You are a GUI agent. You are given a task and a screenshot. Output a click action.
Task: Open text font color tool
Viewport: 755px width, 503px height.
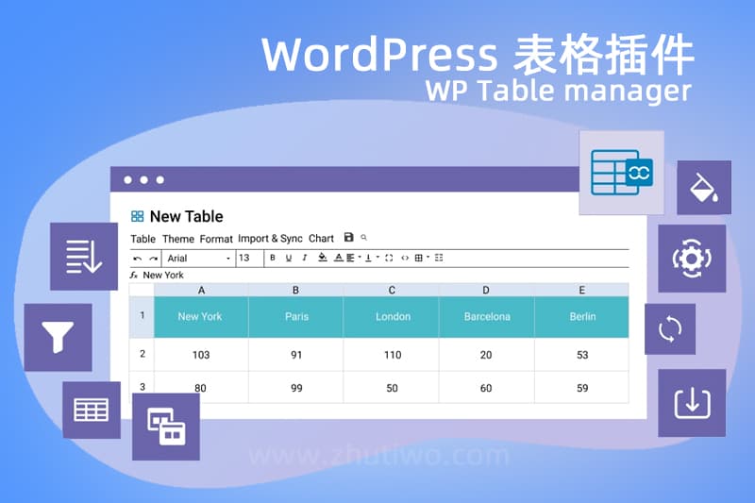[x=339, y=258]
